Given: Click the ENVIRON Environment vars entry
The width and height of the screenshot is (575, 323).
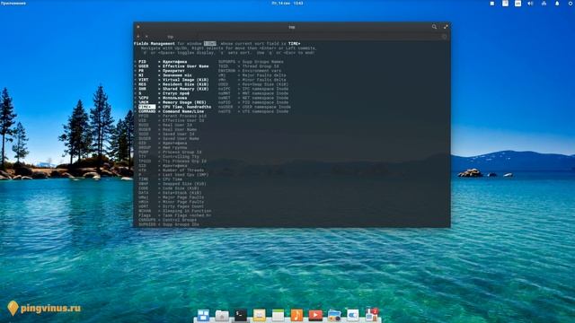Looking at the screenshot, I should tap(250, 71).
